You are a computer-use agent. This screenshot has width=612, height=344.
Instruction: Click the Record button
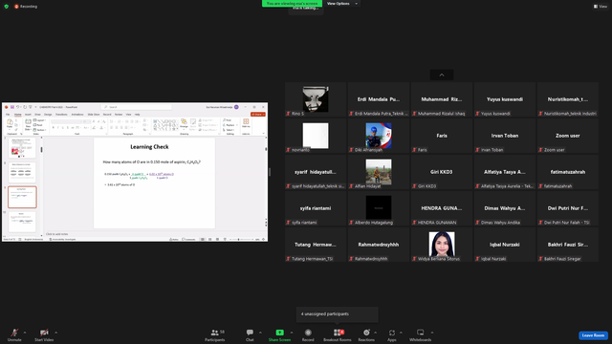308,334
